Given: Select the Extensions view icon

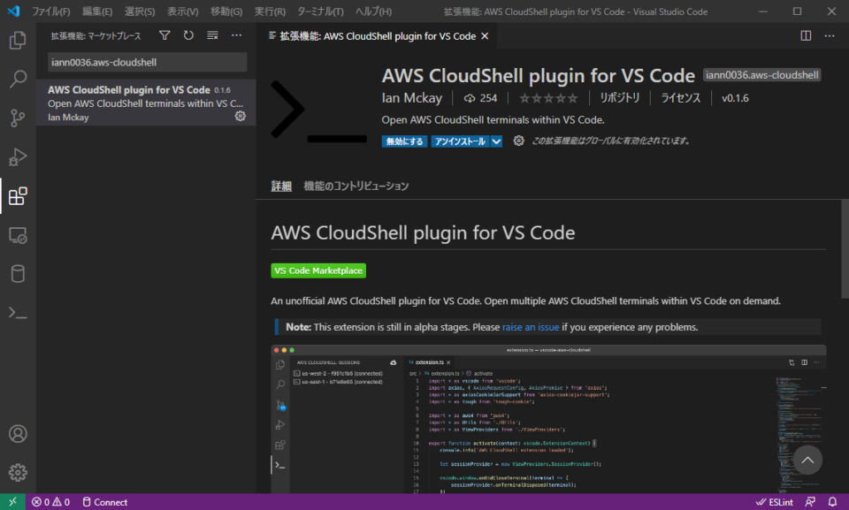Looking at the screenshot, I should pyautogui.click(x=19, y=196).
